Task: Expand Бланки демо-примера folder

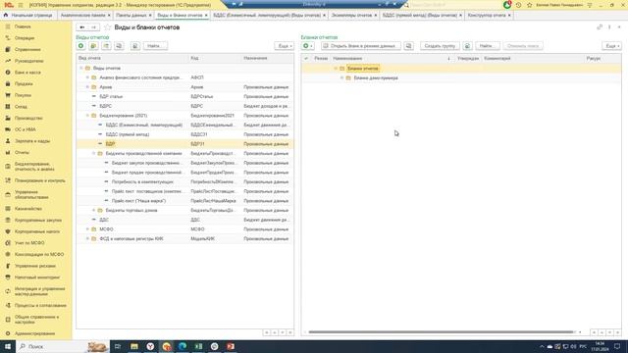Action: pyautogui.click(x=342, y=78)
